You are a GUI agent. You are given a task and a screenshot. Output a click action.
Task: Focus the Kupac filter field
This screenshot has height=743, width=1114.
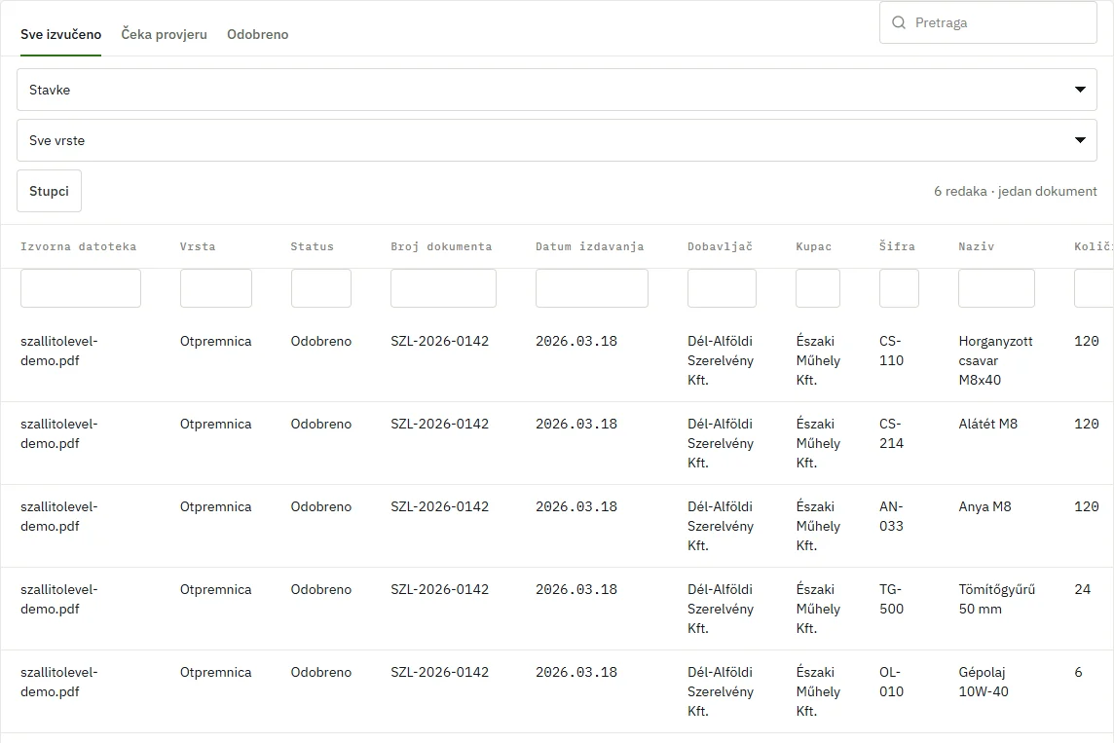click(x=818, y=288)
